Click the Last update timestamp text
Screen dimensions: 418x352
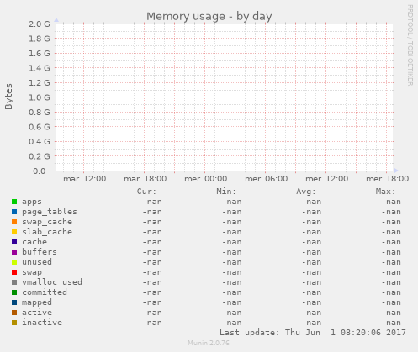(x=313, y=333)
